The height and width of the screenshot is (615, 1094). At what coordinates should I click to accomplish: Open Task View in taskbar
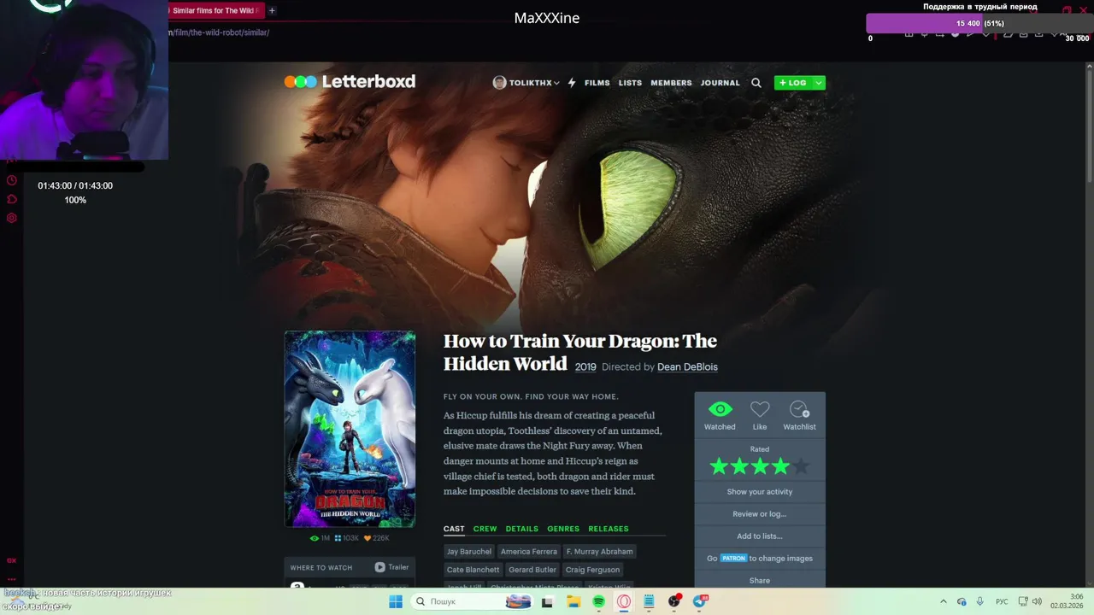547,602
